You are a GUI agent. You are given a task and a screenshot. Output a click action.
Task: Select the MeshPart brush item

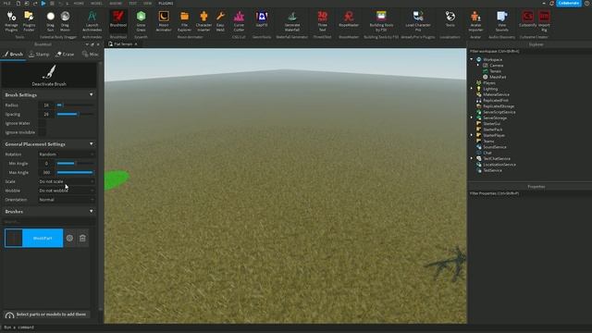[34, 239]
